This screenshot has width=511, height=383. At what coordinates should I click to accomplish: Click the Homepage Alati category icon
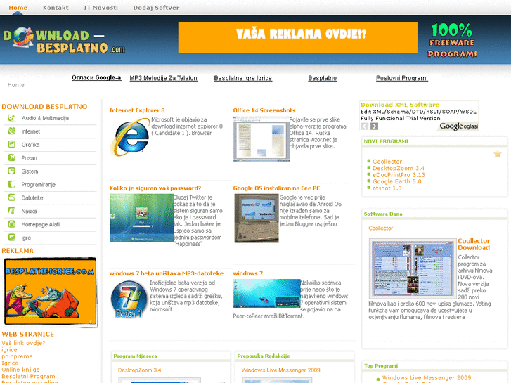[x=11, y=224]
